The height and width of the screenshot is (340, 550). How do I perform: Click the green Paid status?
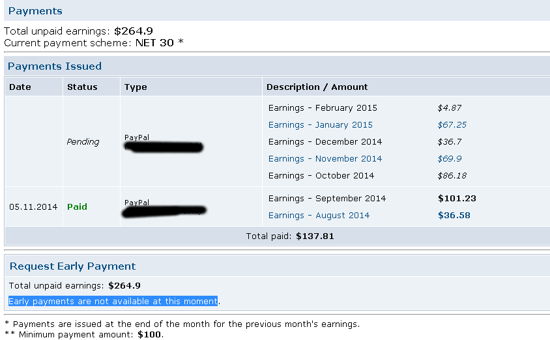pos(77,207)
